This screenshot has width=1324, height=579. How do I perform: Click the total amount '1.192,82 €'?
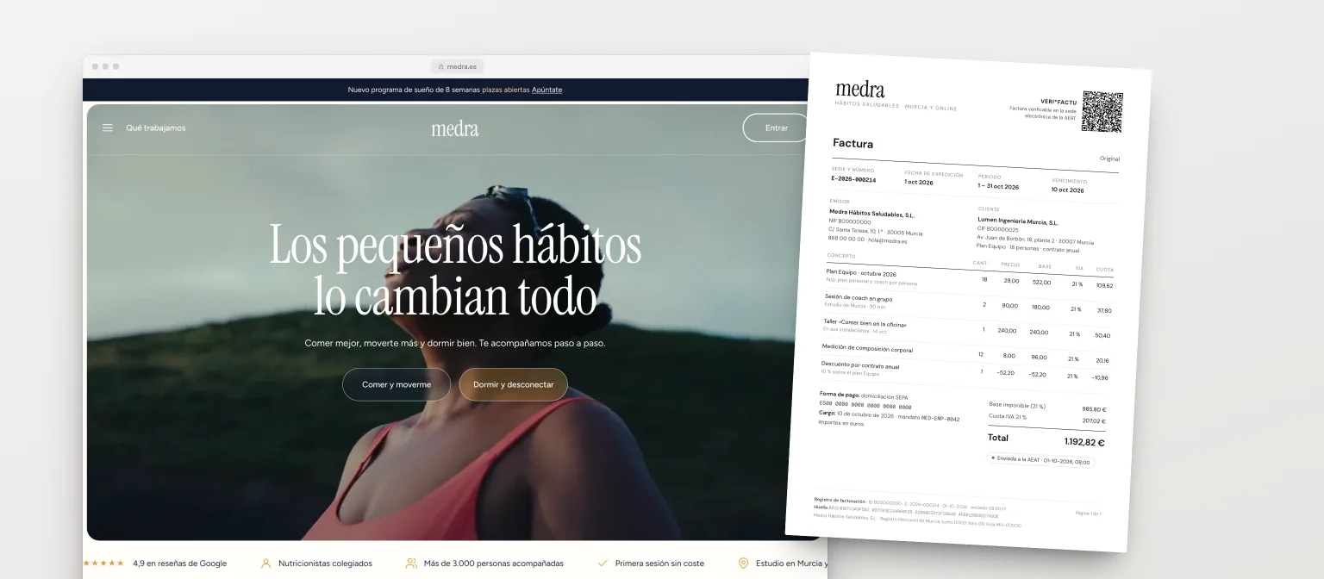point(1084,442)
